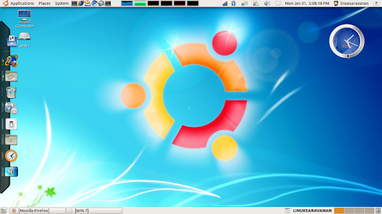Open the desktop folder icon in dock

[11, 140]
